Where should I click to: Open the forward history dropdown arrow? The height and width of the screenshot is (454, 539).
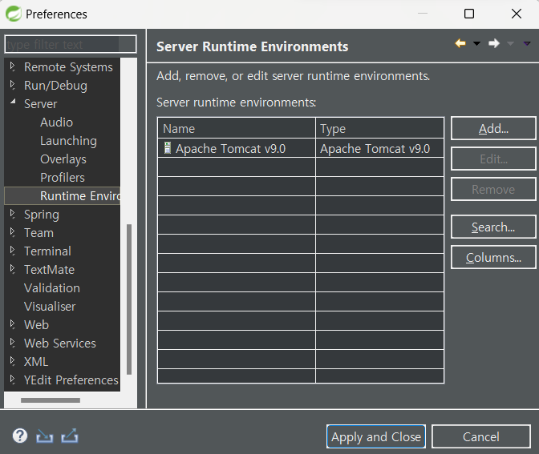[x=510, y=43]
